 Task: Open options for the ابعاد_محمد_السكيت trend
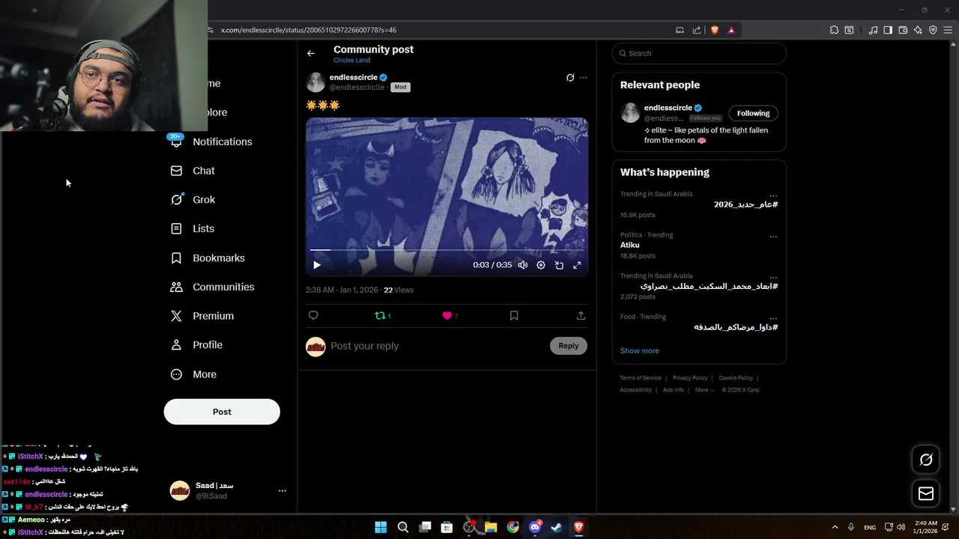773,278
